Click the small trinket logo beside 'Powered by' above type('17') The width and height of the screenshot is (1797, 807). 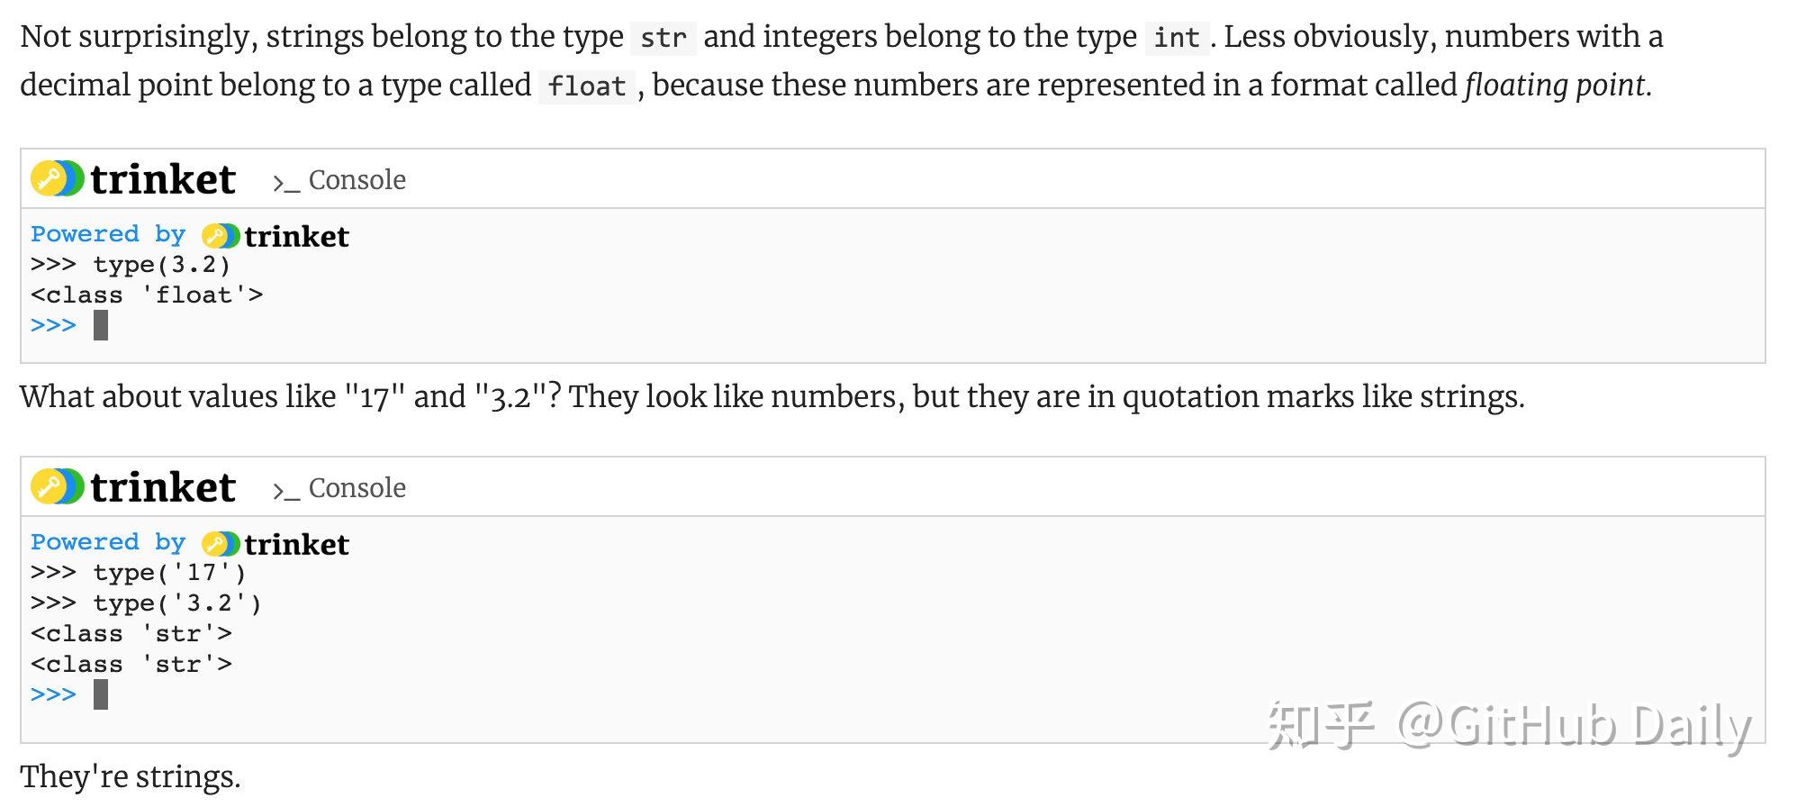tap(221, 544)
